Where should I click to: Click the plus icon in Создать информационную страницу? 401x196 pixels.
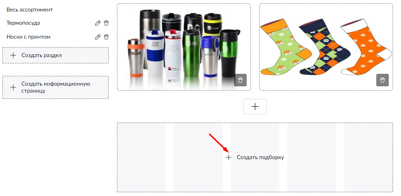[13, 87]
